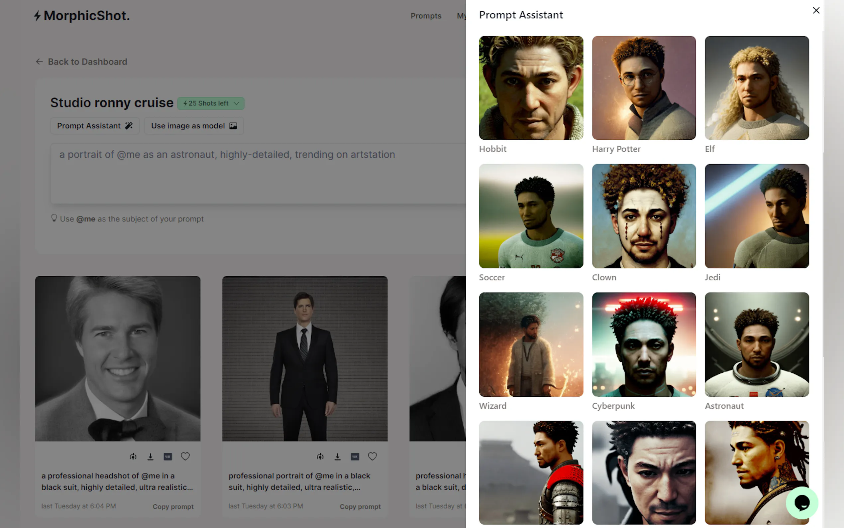Screen dimensions: 844x528
Task: Open Prompts in the top navigation
Action: point(426,16)
